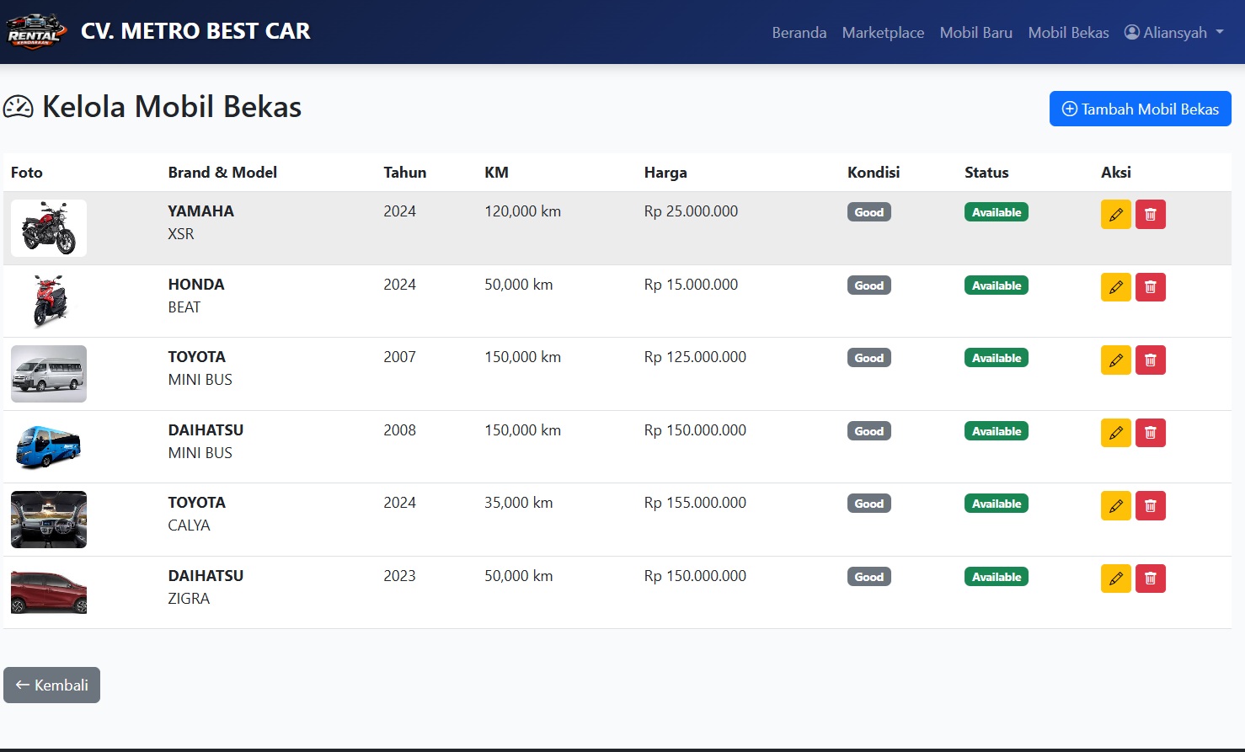The image size is (1245, 752).
Task: Navigate to Mobil Bekas in the navbar
Action: tap(1068, 32)
